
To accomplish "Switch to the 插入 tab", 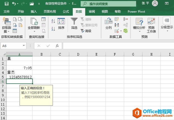I will 34,12.
